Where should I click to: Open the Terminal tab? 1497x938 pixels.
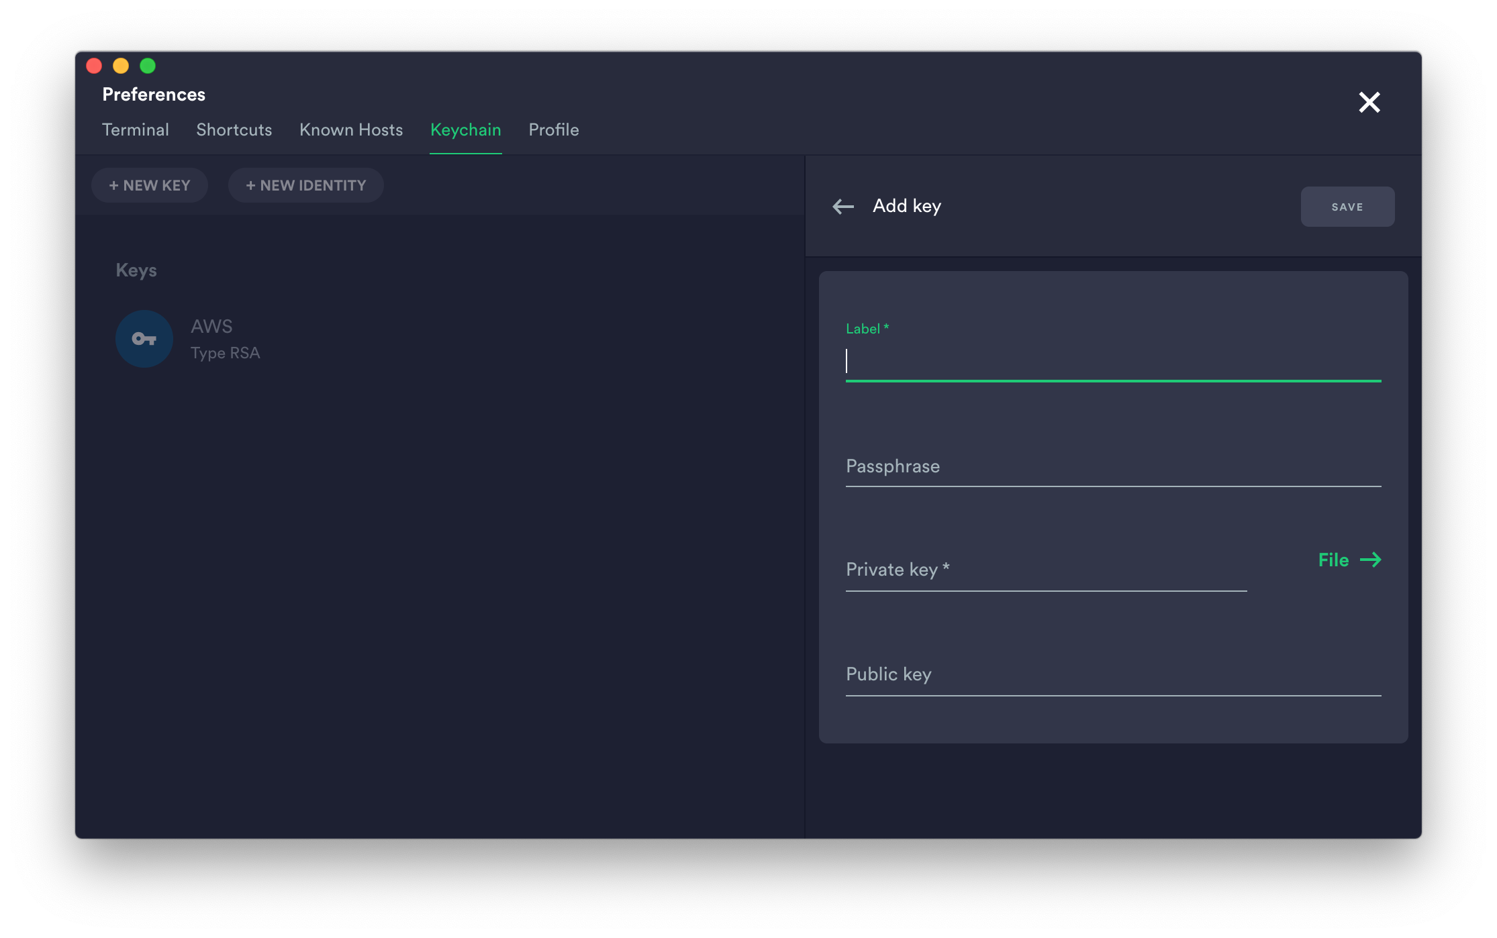135,129
